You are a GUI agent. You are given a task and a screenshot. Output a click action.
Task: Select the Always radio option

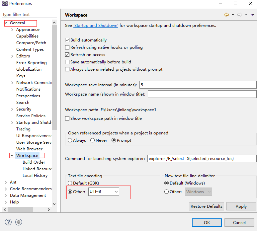[70, 140]
